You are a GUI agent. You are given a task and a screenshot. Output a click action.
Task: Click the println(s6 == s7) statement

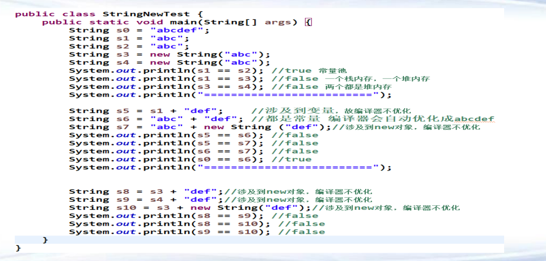(x=166, y=151)
